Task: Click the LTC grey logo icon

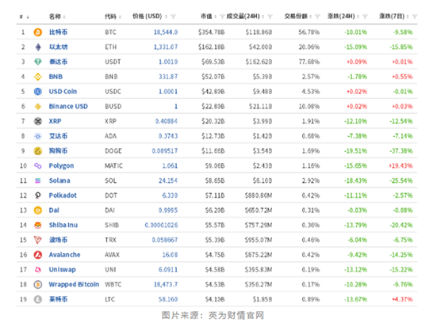Action: pyautogui.click(x=38, y=299)
